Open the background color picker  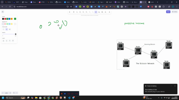tap(15, 24)
